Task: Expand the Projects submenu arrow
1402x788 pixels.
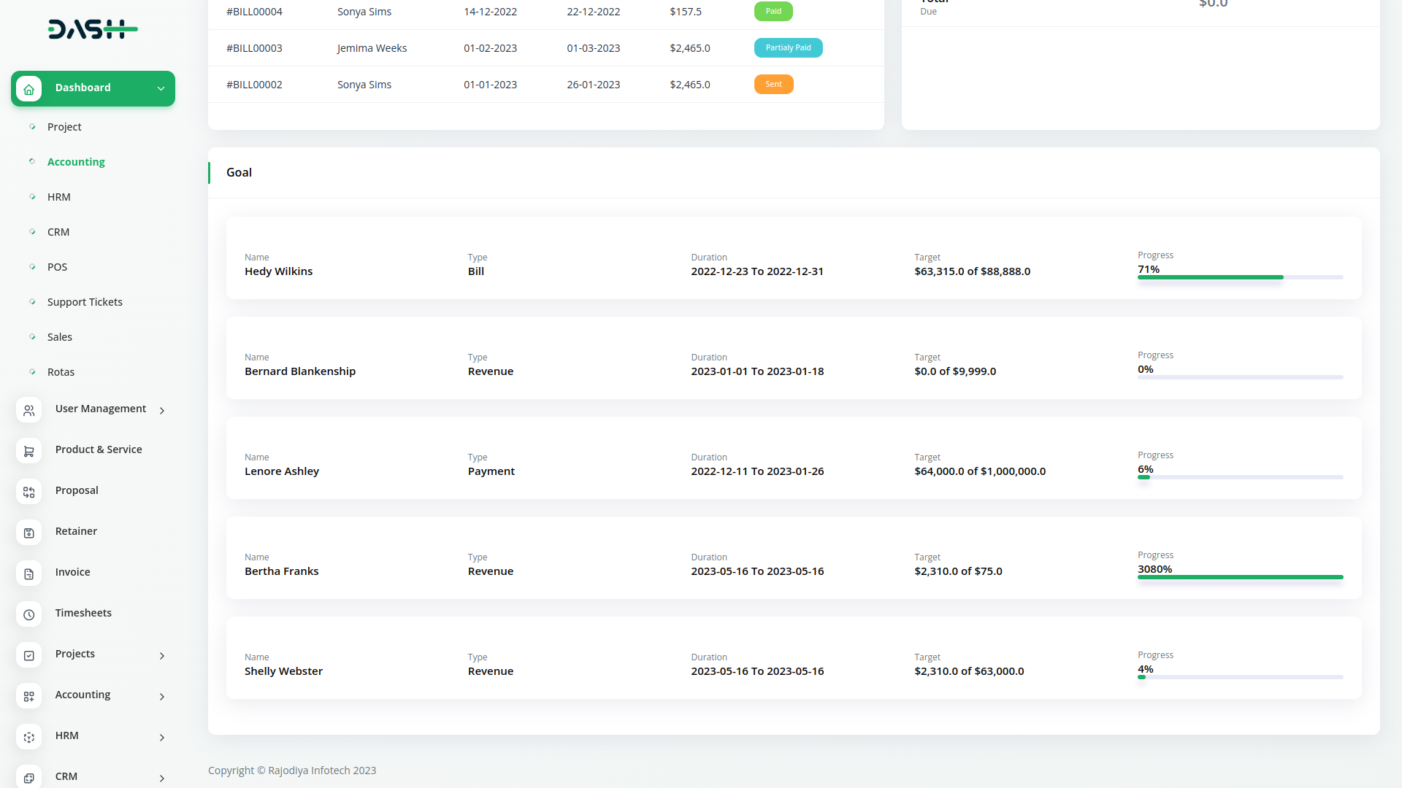Action: pos(162,656)
